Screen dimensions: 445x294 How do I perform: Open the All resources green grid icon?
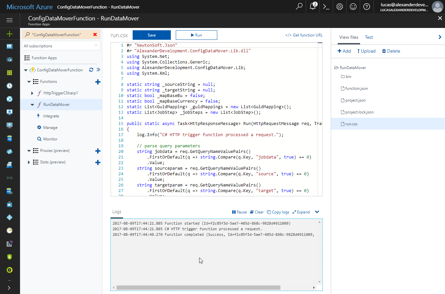click(10, 73)
